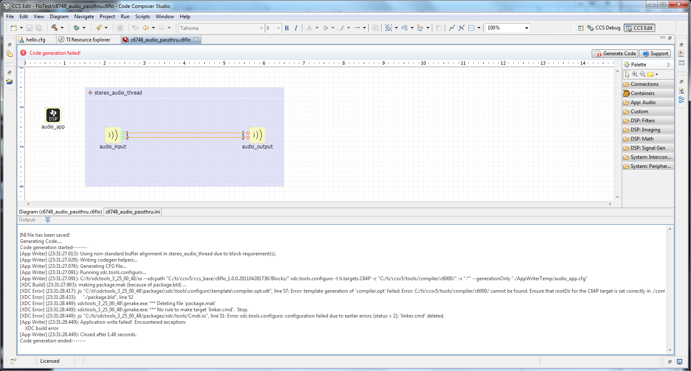Open the Palette note tool dropdown
Image resolution: width=691 pixels, height=371 pixels.
coord(657,74)
